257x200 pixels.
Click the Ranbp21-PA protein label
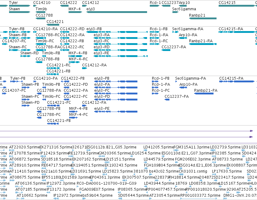(206, 90)
